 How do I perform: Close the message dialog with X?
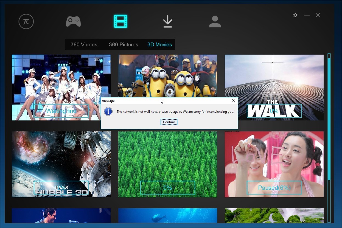[234, 101]
